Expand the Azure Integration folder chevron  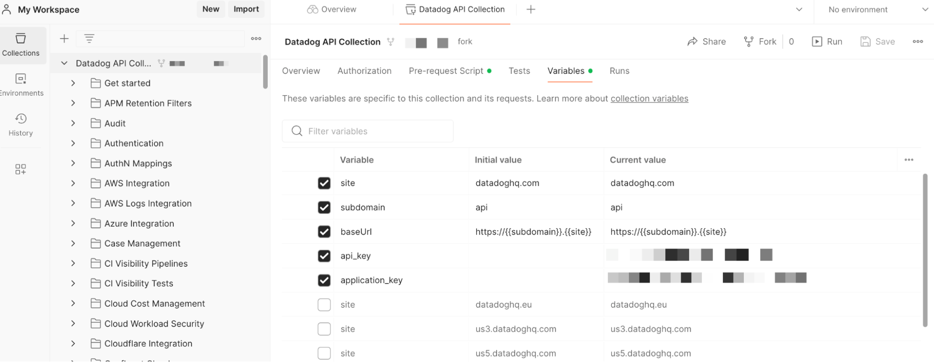click(x=73, y=223)
